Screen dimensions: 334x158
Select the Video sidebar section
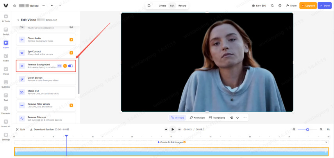coord(6,44)
